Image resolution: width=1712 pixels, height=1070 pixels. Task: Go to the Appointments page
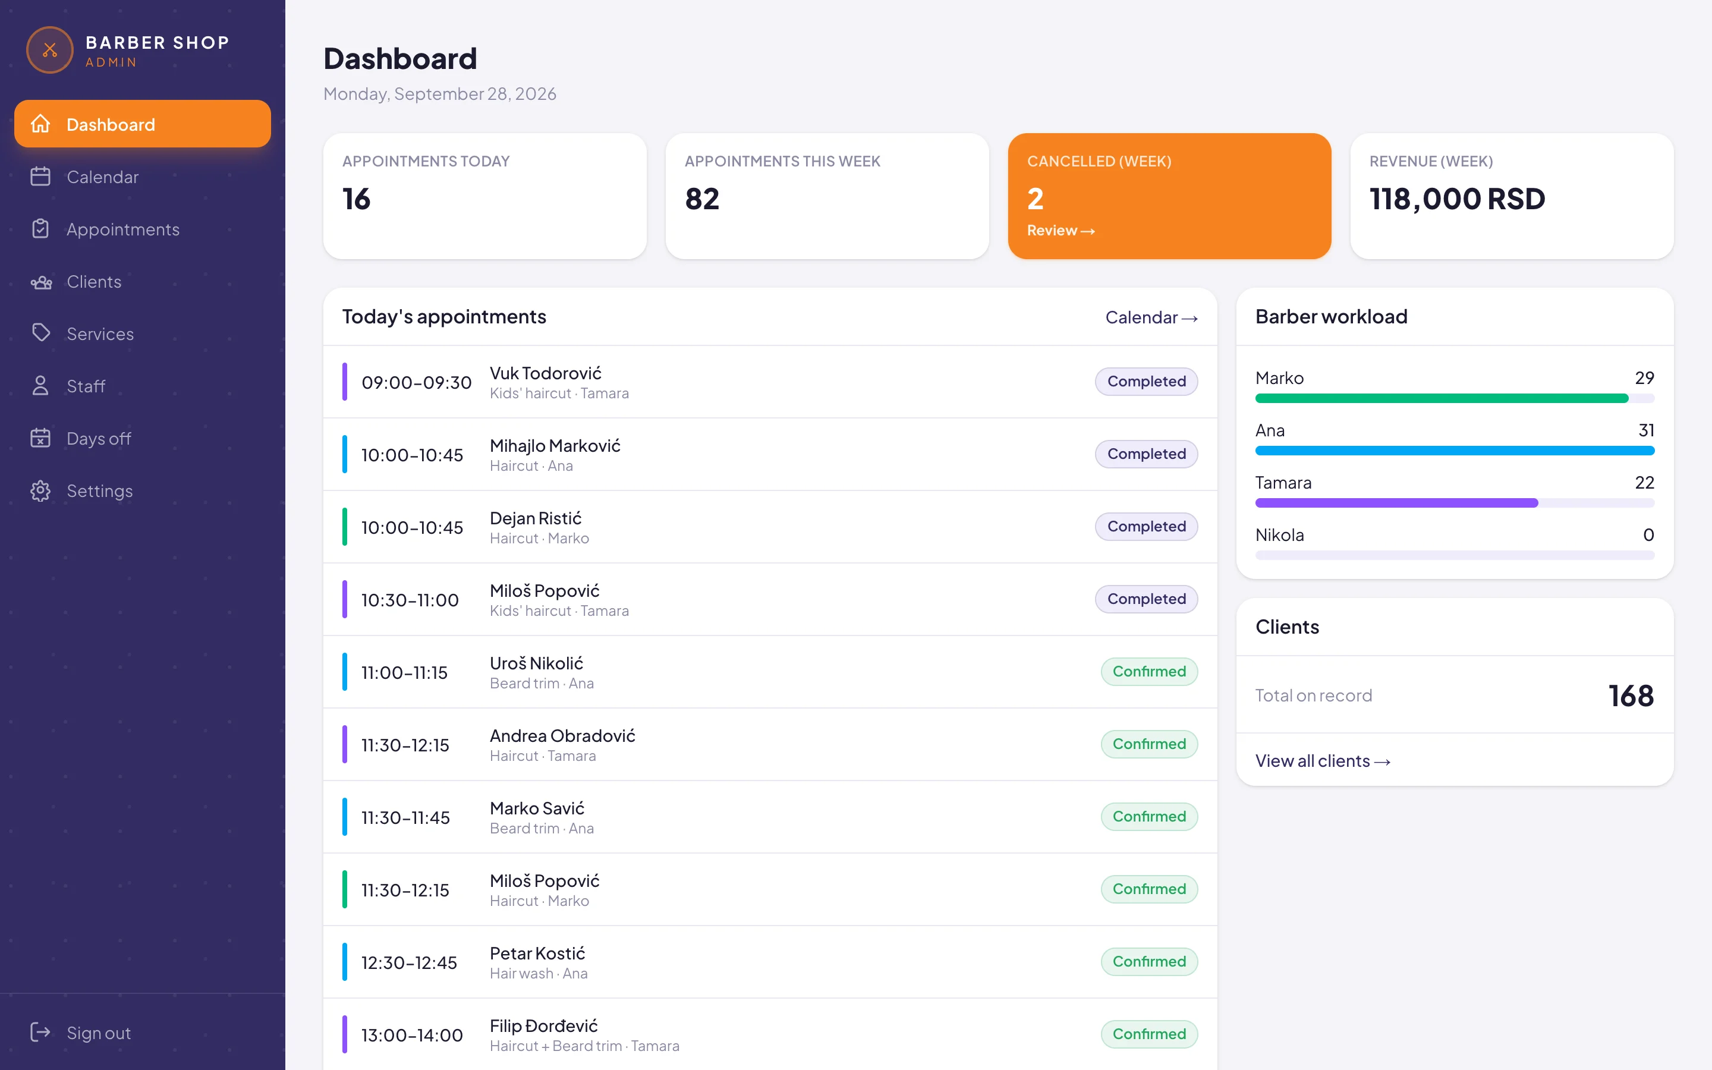142,229
